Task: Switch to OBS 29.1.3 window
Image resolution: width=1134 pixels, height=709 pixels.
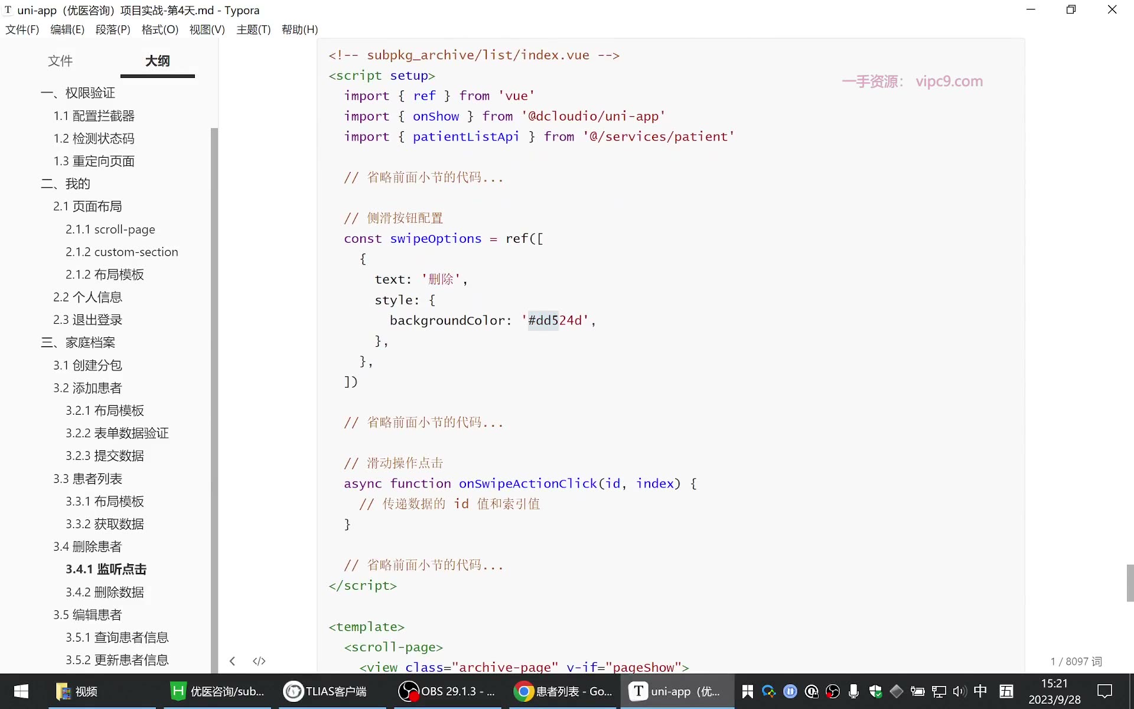Action: (447, 691)
